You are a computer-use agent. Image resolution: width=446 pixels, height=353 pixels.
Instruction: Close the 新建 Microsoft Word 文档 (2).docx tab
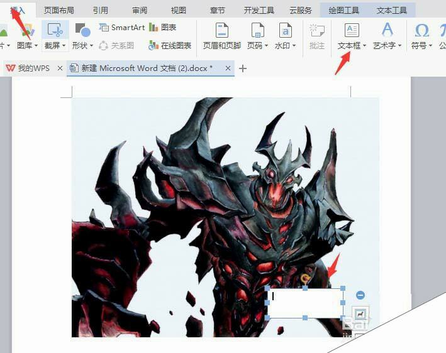tap(228, 68)
